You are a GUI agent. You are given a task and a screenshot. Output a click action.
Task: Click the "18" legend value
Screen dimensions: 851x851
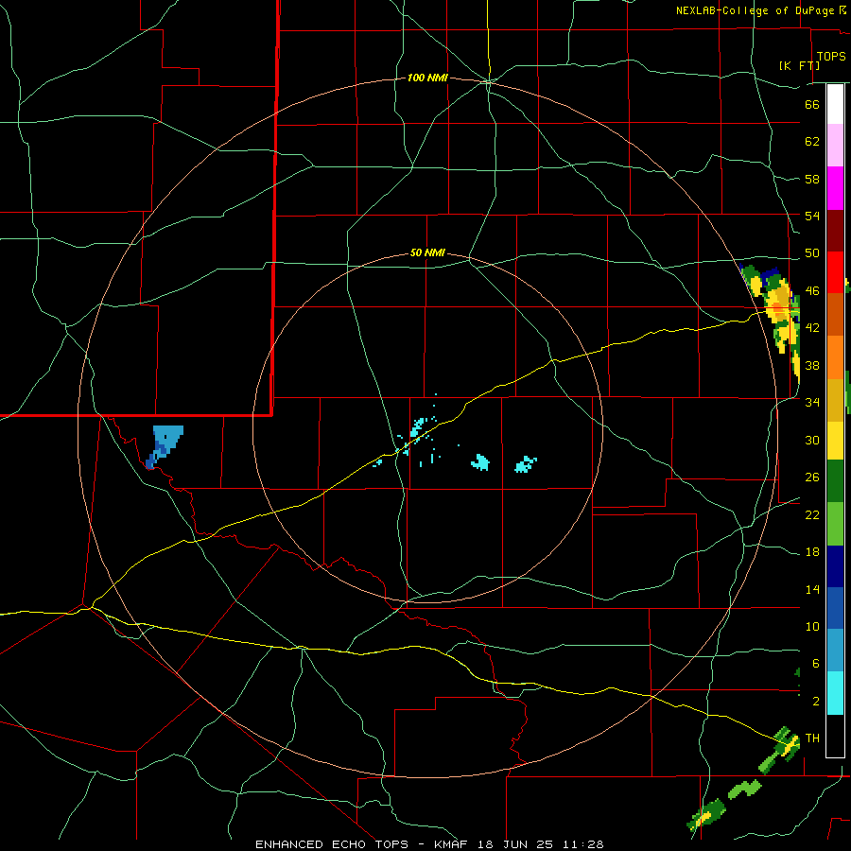[812, 552]
